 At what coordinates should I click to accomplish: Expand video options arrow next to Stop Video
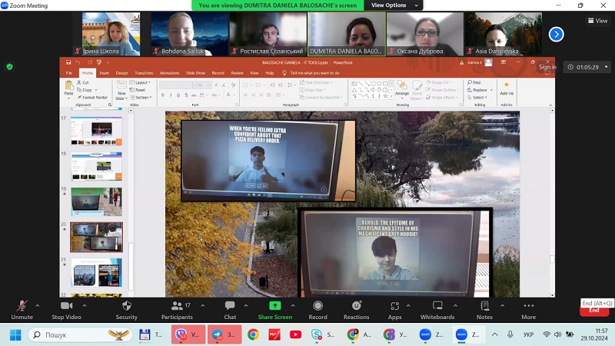85,305
